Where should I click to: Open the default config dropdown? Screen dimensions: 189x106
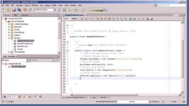[54, 10]
